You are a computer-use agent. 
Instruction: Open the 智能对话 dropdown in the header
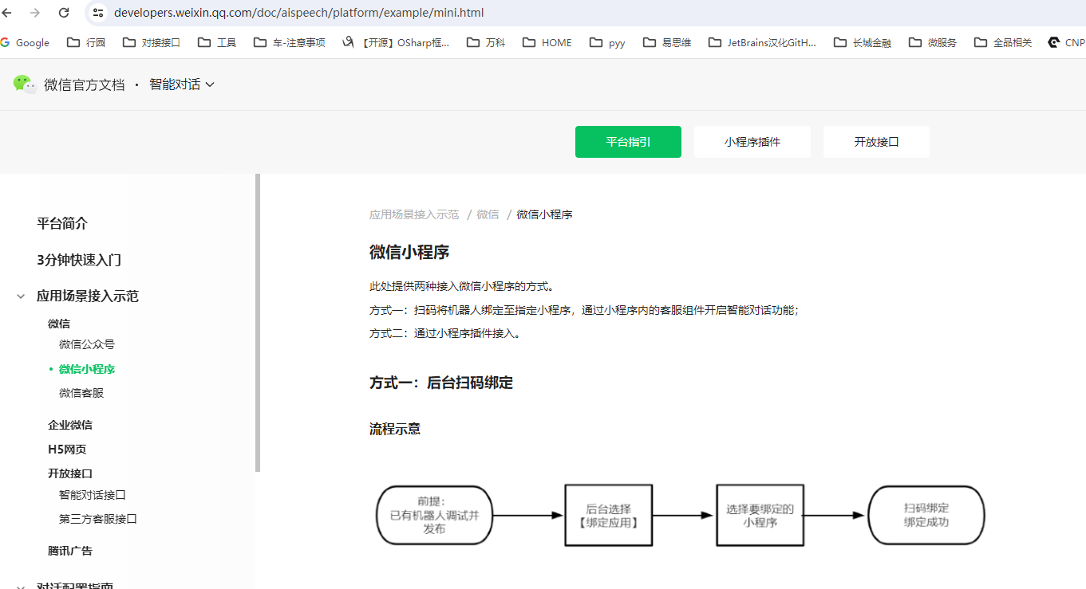(x=182, y=84)
